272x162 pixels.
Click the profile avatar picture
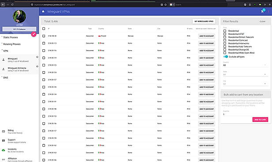point(19,16)
